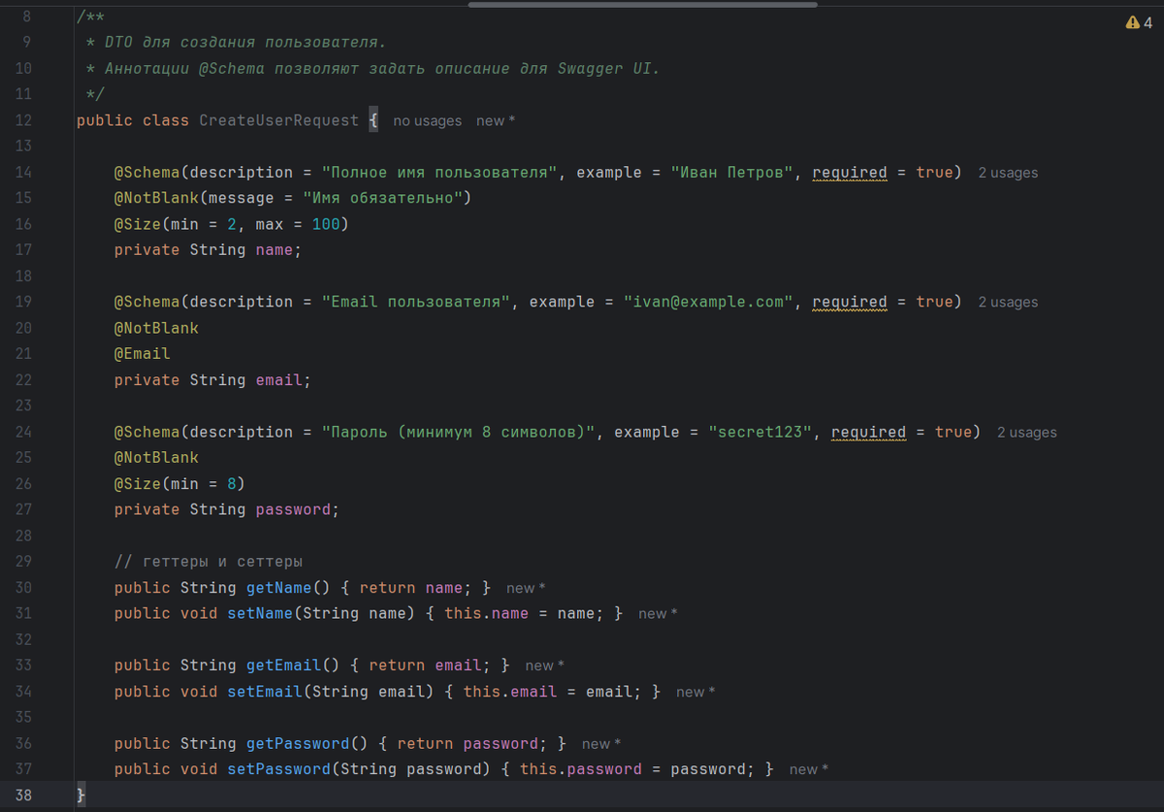Viewport: 1164px width, 812px height.
Task: Click the setEmail method name
Action: [x=265, y=692]
